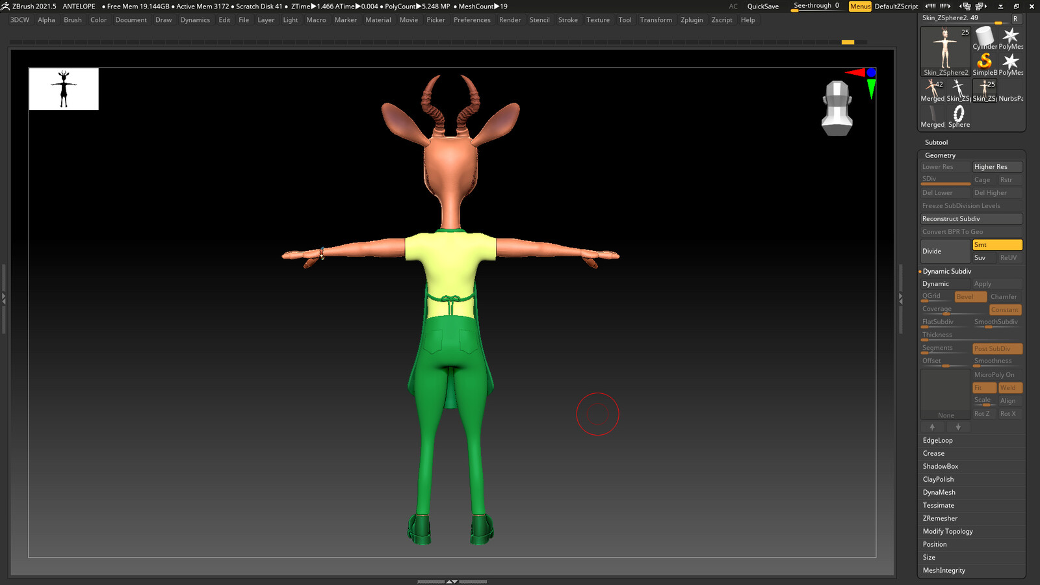This screenshot has width=1040, height=585.
Task: Select the large Skin_ZSphere2 tool thumbnail
Action: (946, 51)
